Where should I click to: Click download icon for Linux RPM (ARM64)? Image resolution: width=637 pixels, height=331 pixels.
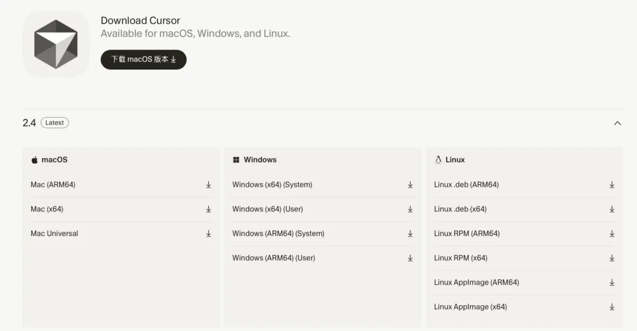612,234
